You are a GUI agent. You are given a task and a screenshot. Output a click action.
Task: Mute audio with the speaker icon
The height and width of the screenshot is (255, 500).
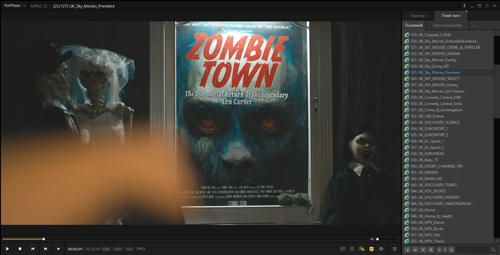(x=372, y=239)
